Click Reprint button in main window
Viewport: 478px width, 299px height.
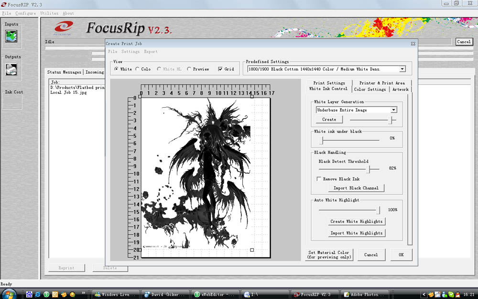[x=66, y=268]
